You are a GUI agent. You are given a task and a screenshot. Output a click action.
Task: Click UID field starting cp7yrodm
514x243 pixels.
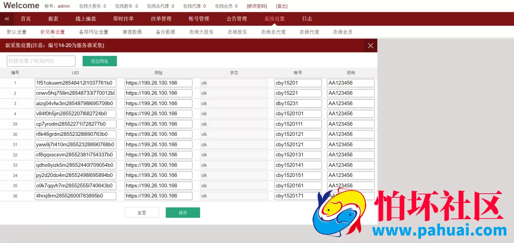click(x=75, y=124)
